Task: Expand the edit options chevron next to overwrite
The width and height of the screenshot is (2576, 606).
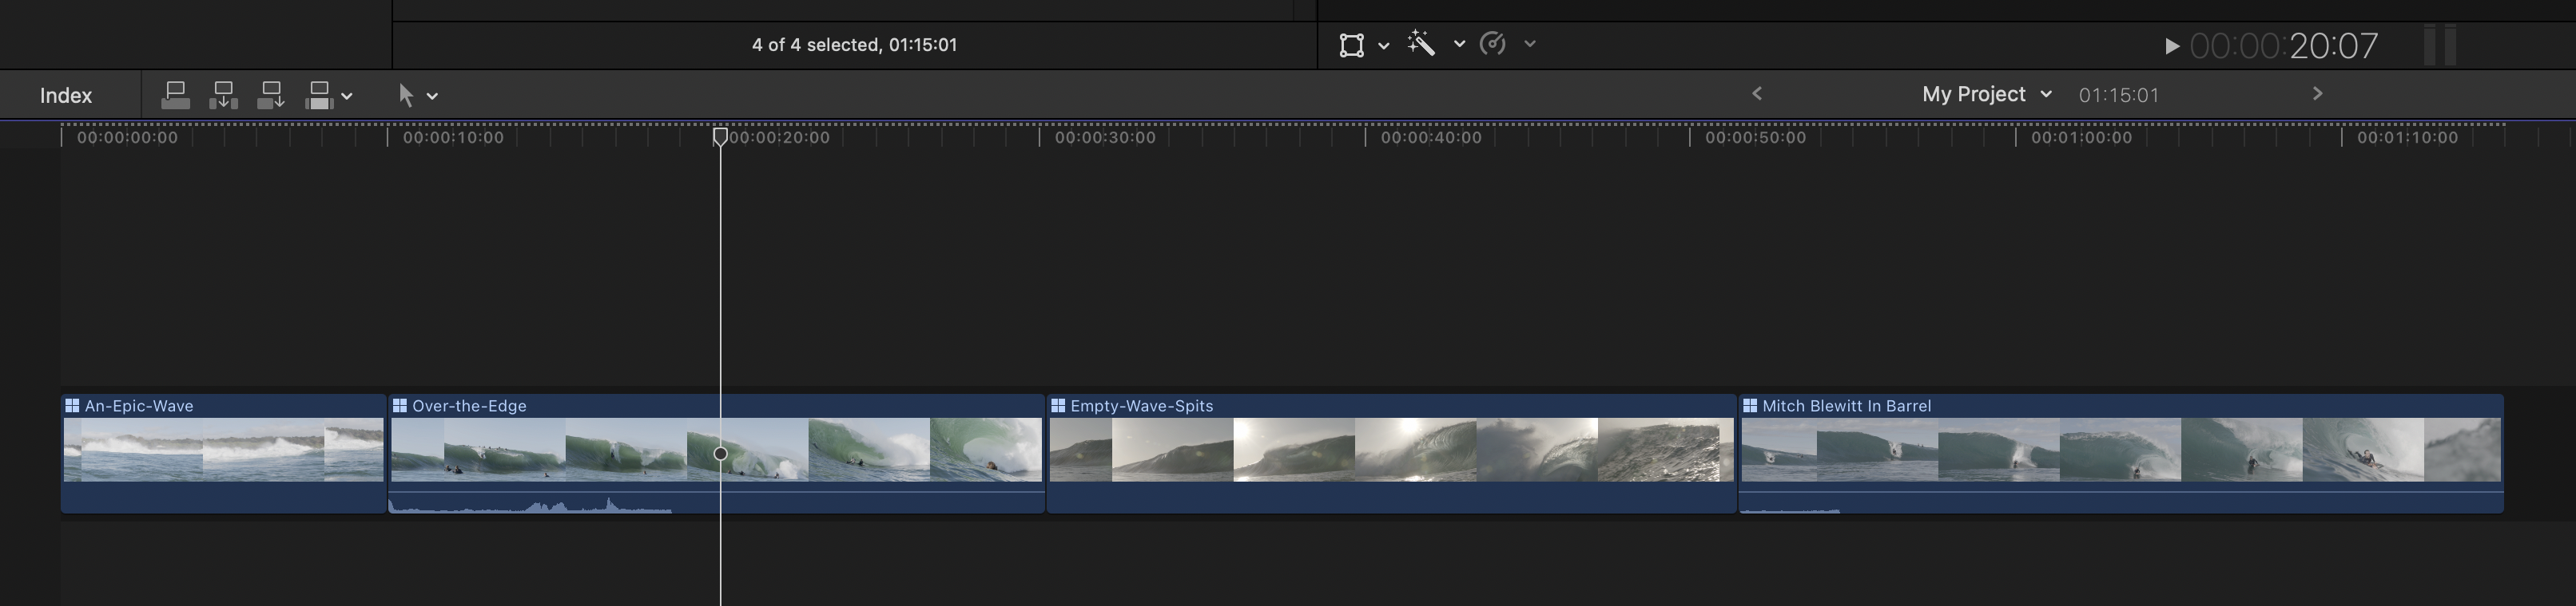Action: click(347, 96)
